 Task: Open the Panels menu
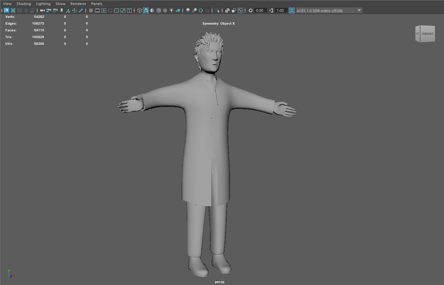coord(97,4)
